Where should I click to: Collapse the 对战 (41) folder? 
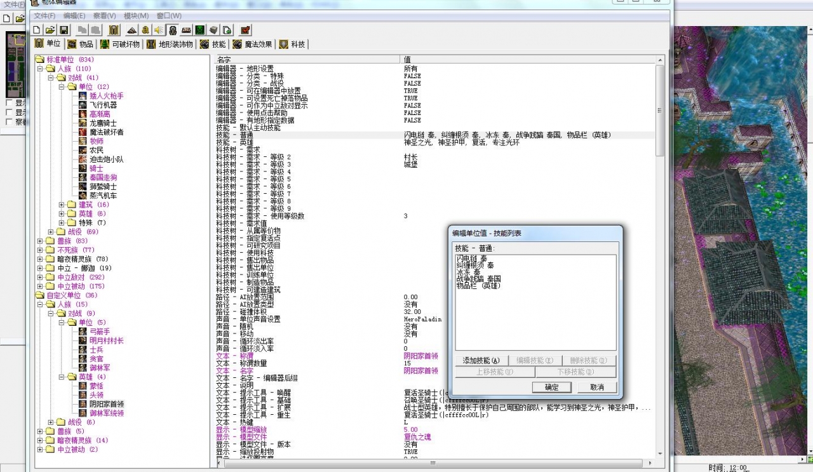[51, 78]
